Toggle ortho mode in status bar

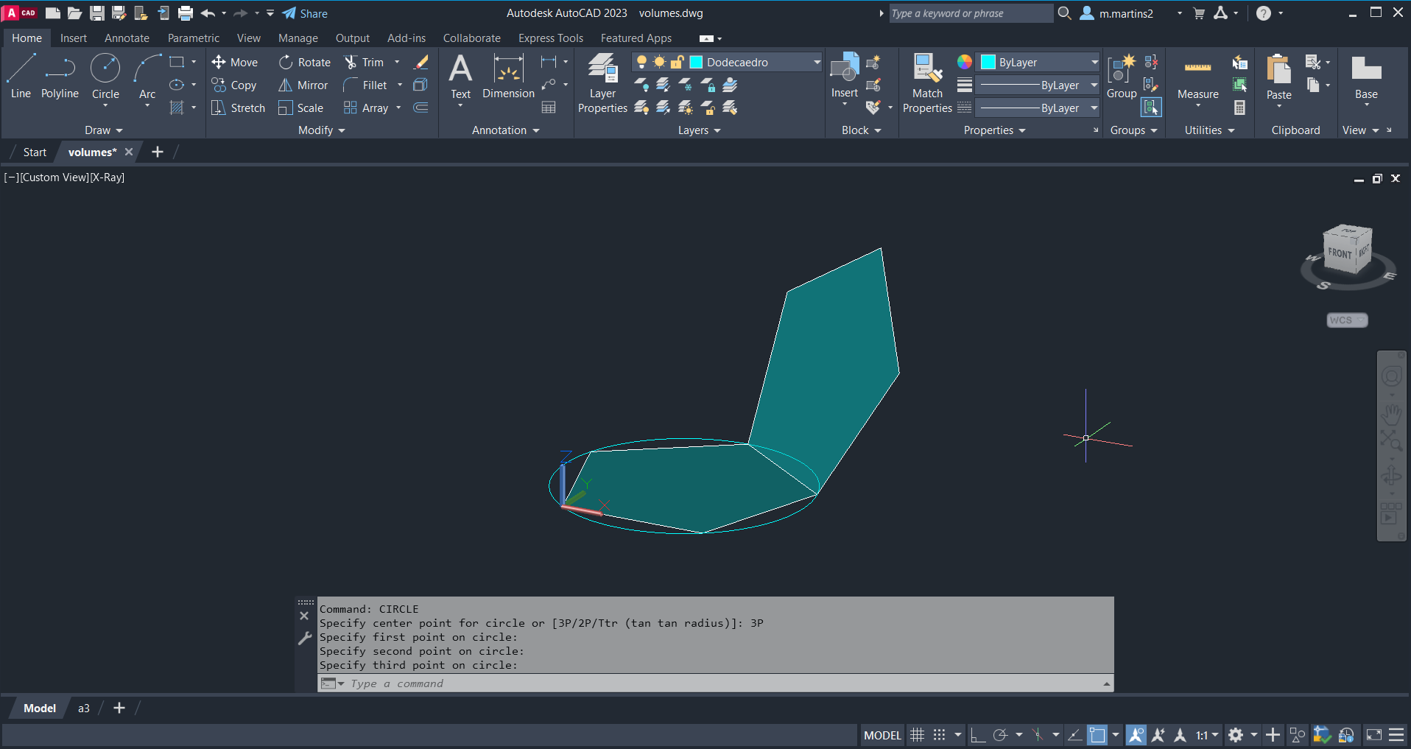[x=978, y=735]
